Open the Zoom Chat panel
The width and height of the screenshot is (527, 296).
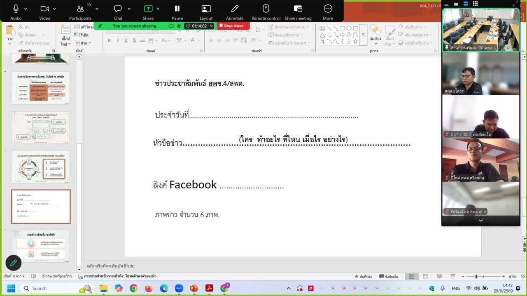click(118, 12)
